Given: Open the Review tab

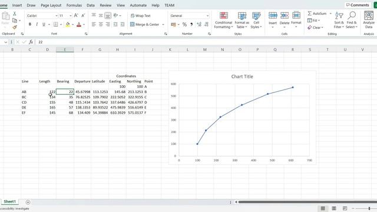Looking at the screenshot, I should pyautogui.click(x=105, y=5).
